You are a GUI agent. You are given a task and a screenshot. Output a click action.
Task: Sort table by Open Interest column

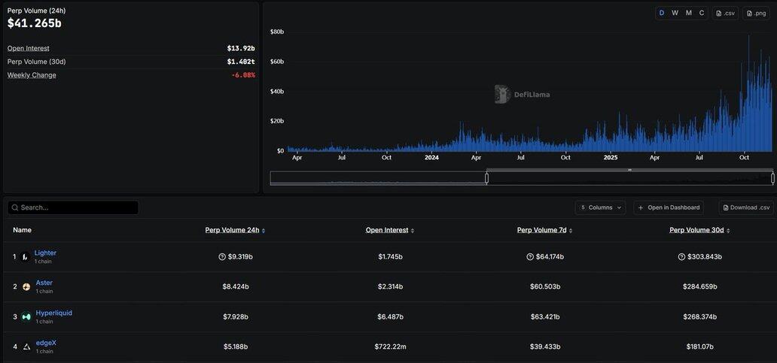click(389, 230)
